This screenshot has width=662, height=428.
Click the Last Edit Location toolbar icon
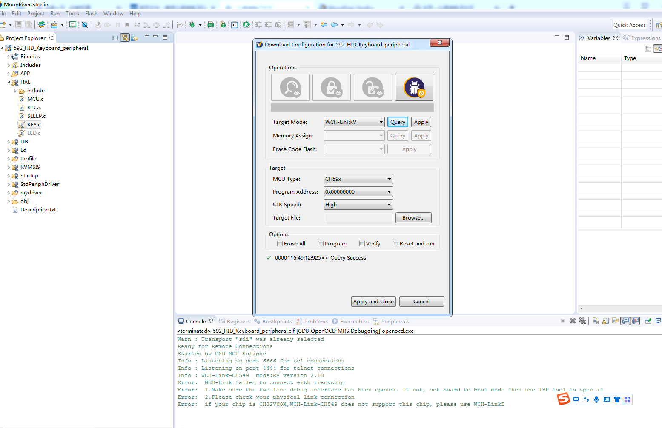(x=324, y=25)
